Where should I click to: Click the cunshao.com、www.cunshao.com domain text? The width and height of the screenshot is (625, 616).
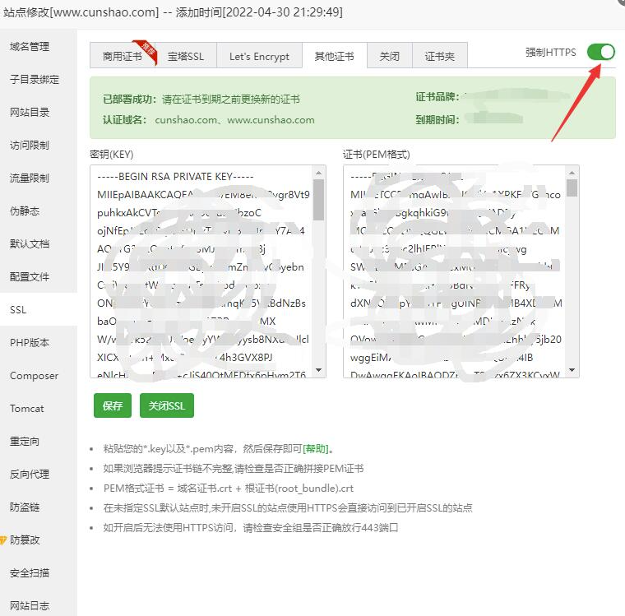point(234,120)
